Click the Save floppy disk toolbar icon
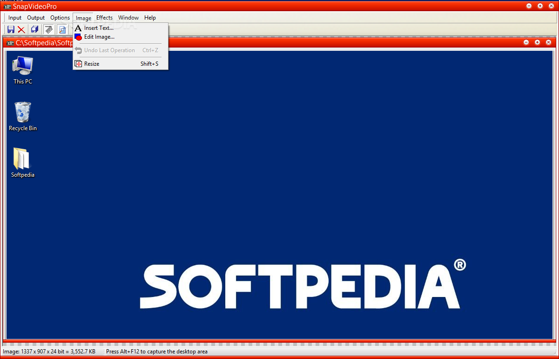559x359 pixels. [x=11, y=29]
